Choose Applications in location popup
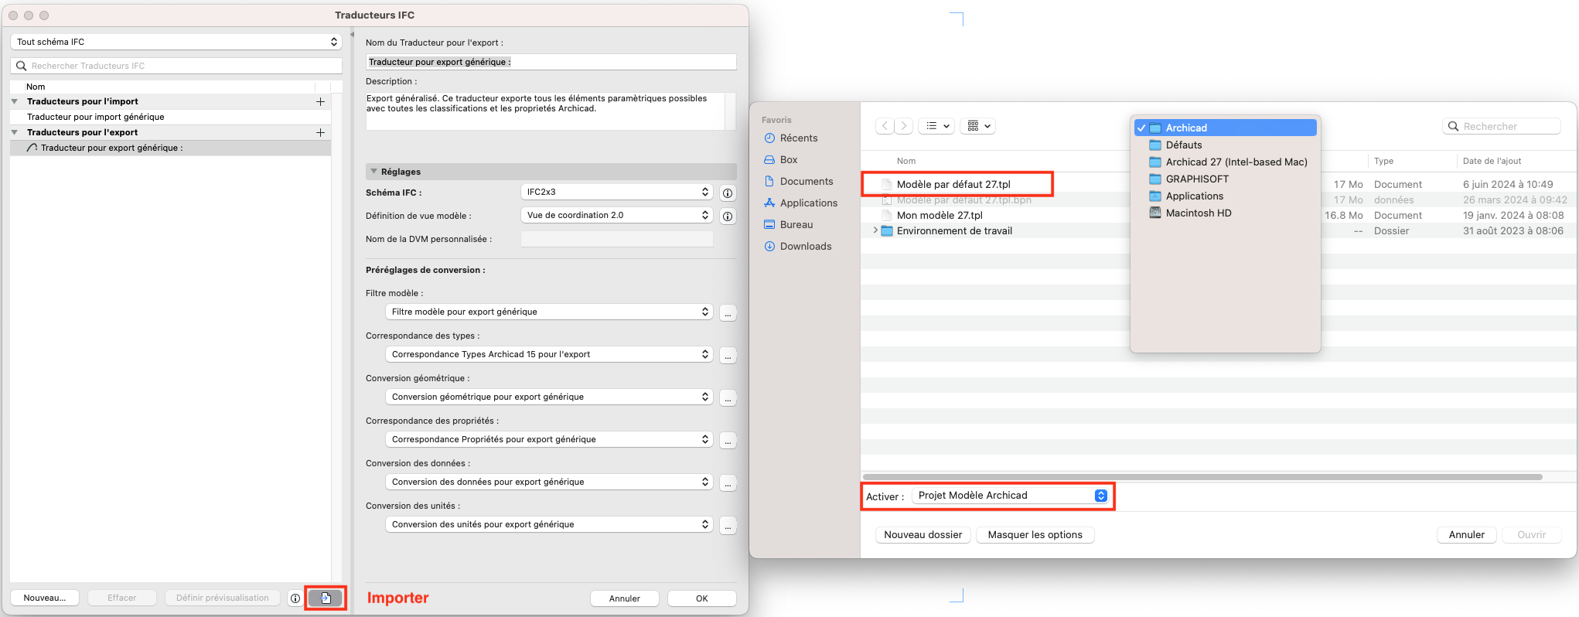Image resolution: width=1579 pixels, height=617 pixels. click(x=1226, y=196)
